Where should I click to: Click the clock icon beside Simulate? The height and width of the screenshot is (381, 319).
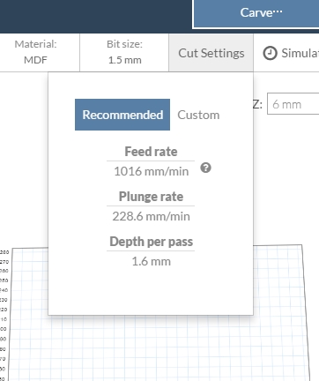point(270,53)
